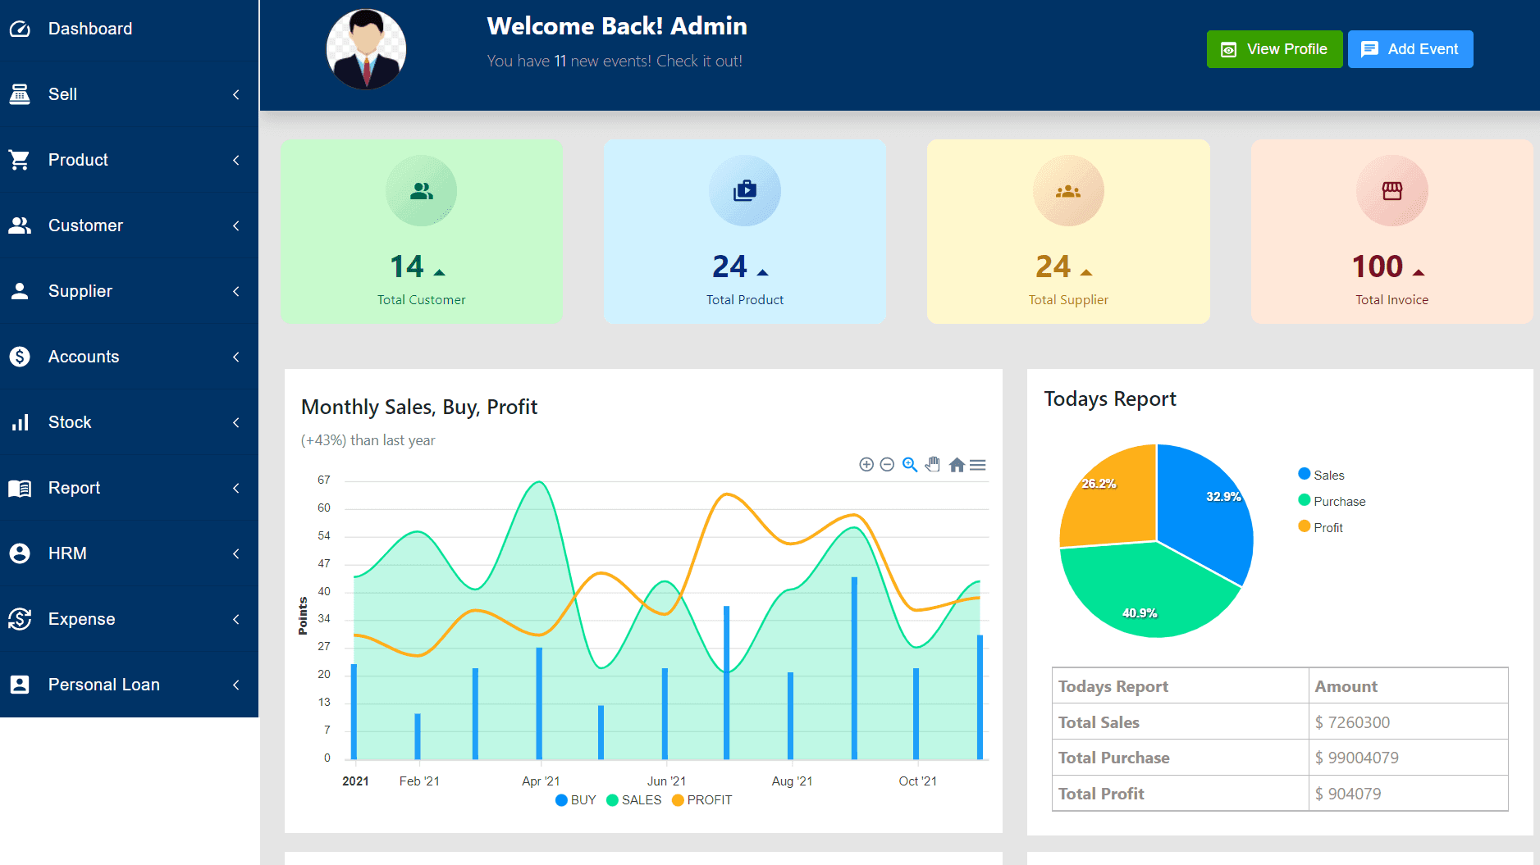Viewport: 1540px width, 865px height.
Task: Open the Dashboard menu item
Action: click(89, 29)
